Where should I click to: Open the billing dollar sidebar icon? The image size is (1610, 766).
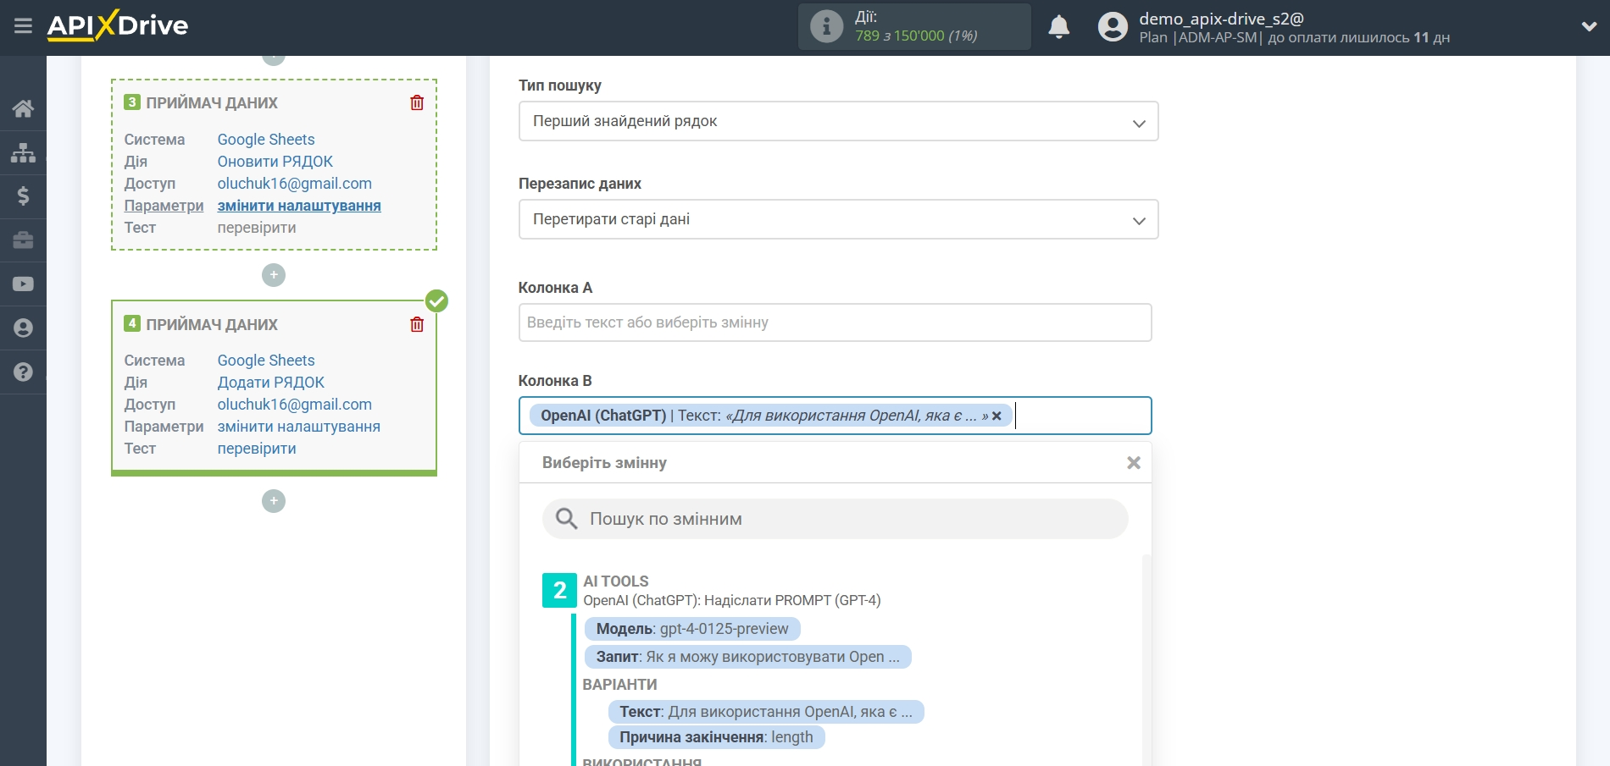[x=23, y=196]
